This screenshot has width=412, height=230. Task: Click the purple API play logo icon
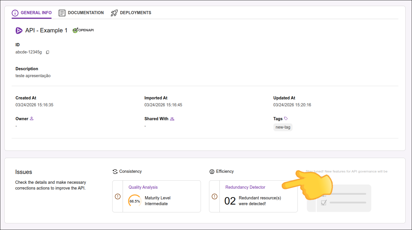(x=19, y=30)
